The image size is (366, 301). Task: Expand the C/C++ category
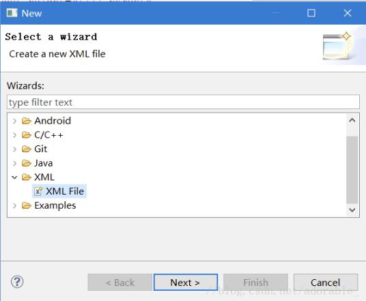point(15,135)
